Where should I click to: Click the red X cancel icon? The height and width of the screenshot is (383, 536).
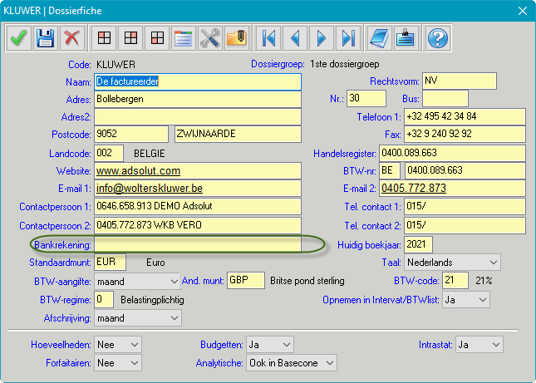(72, 38)
